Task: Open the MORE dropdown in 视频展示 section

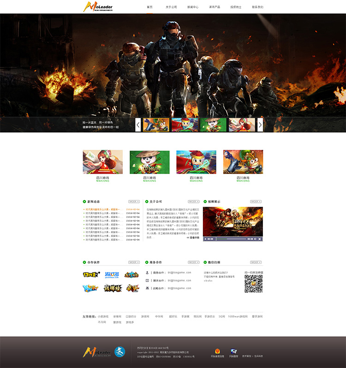Action: tap(256, 202)
